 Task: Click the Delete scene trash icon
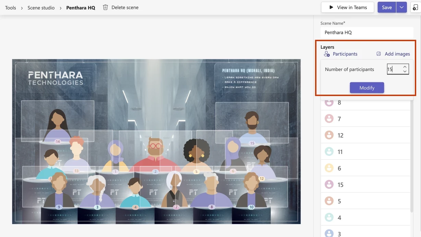point(106,7)
